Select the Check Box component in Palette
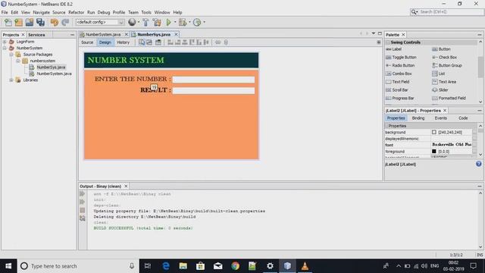The image size is (485, 273). 445,58
